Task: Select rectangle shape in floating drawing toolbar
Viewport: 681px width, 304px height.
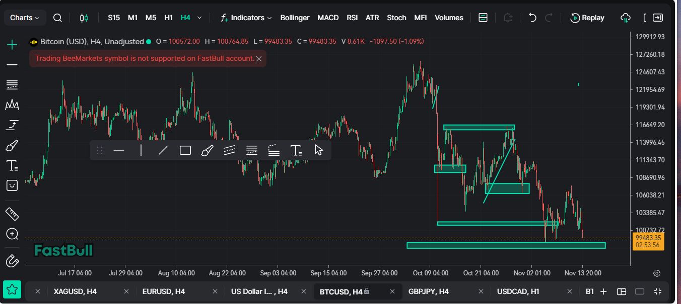Action: [x=185, y=150]
